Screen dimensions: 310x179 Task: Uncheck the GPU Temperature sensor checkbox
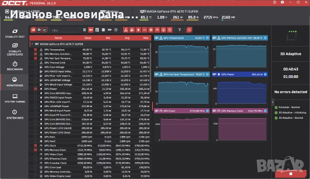click(x=35, y=50)
